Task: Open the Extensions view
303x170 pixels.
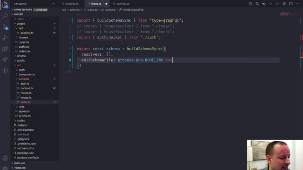Action: pyautogui.click(x=5, y=49)
